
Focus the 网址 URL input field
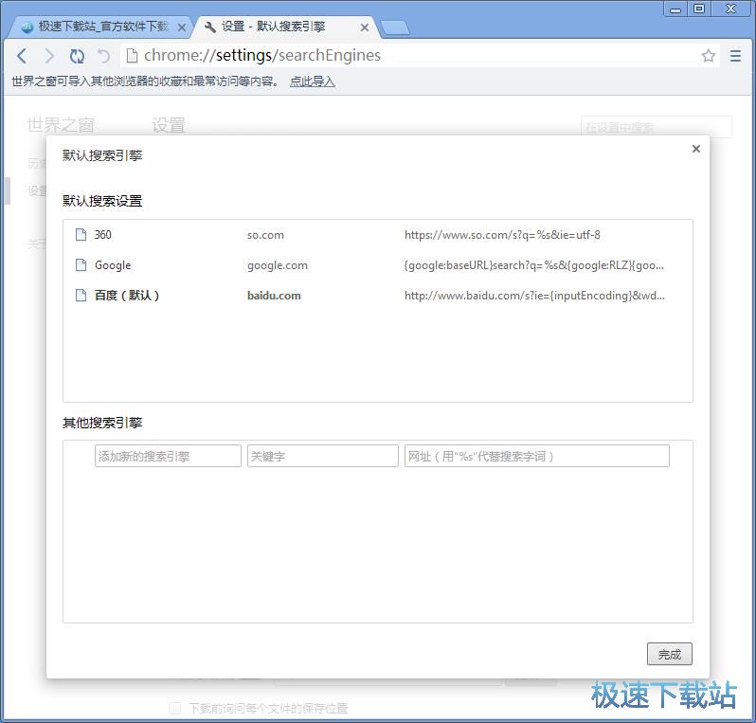(x=536, y=456)
